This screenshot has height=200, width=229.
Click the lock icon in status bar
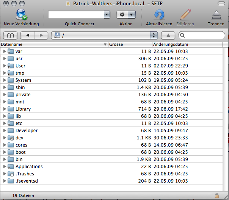click(216, 195)
